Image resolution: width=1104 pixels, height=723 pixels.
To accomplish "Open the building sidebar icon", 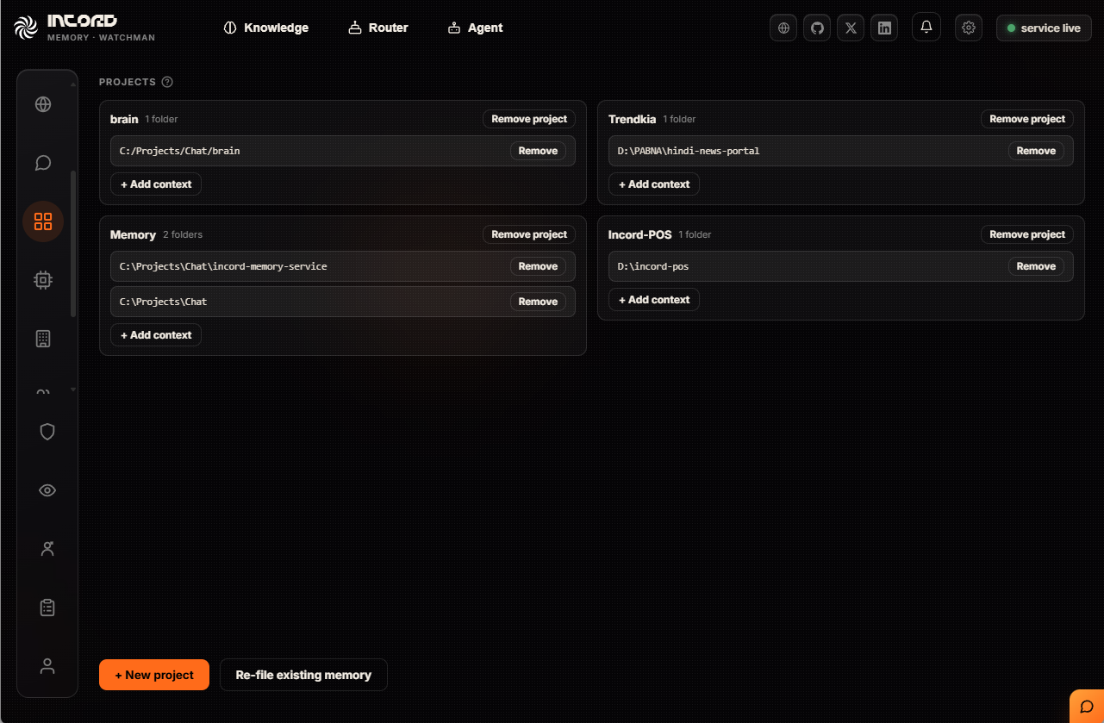I will [x=43, y=339].
